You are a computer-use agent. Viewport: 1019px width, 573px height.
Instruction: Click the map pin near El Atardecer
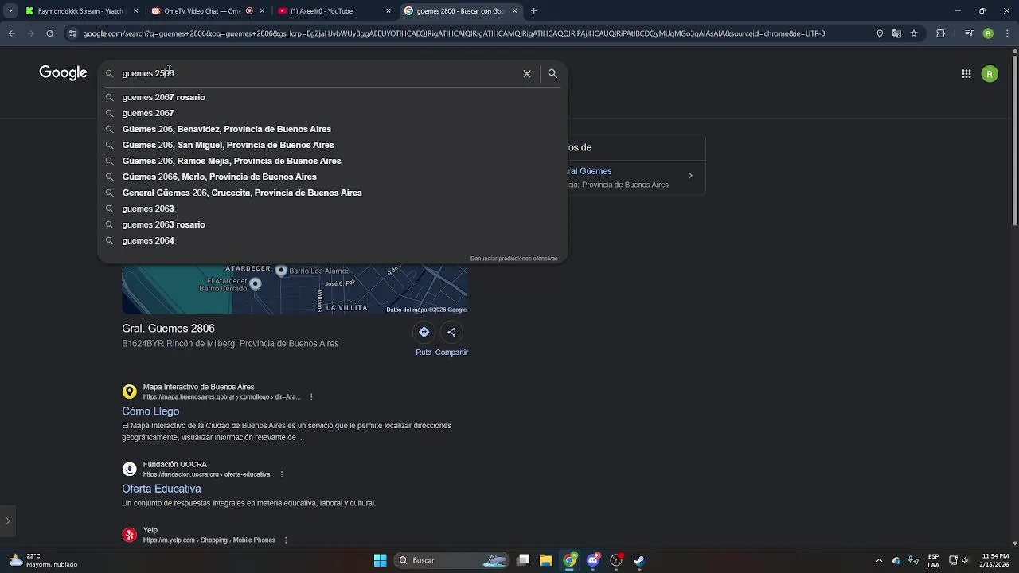tap(255, 283)
